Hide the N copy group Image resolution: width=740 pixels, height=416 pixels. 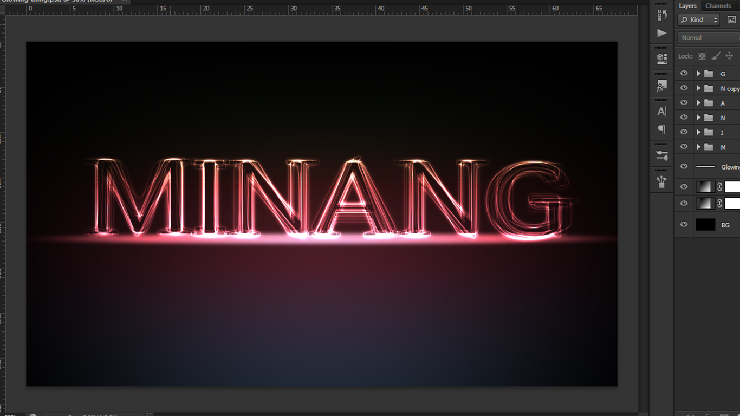click(x=684, y=88)
